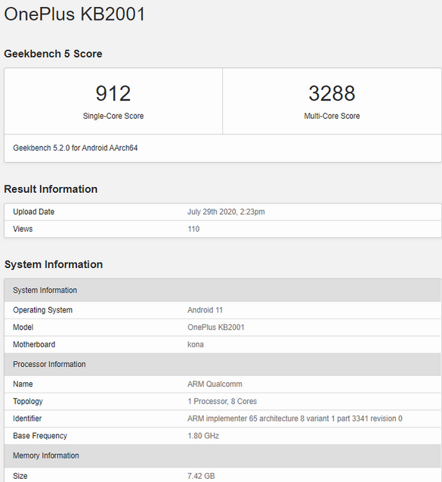Click the 7.42 GB memory size value
The image size is (442, 482).
click(x=200, y=476)
